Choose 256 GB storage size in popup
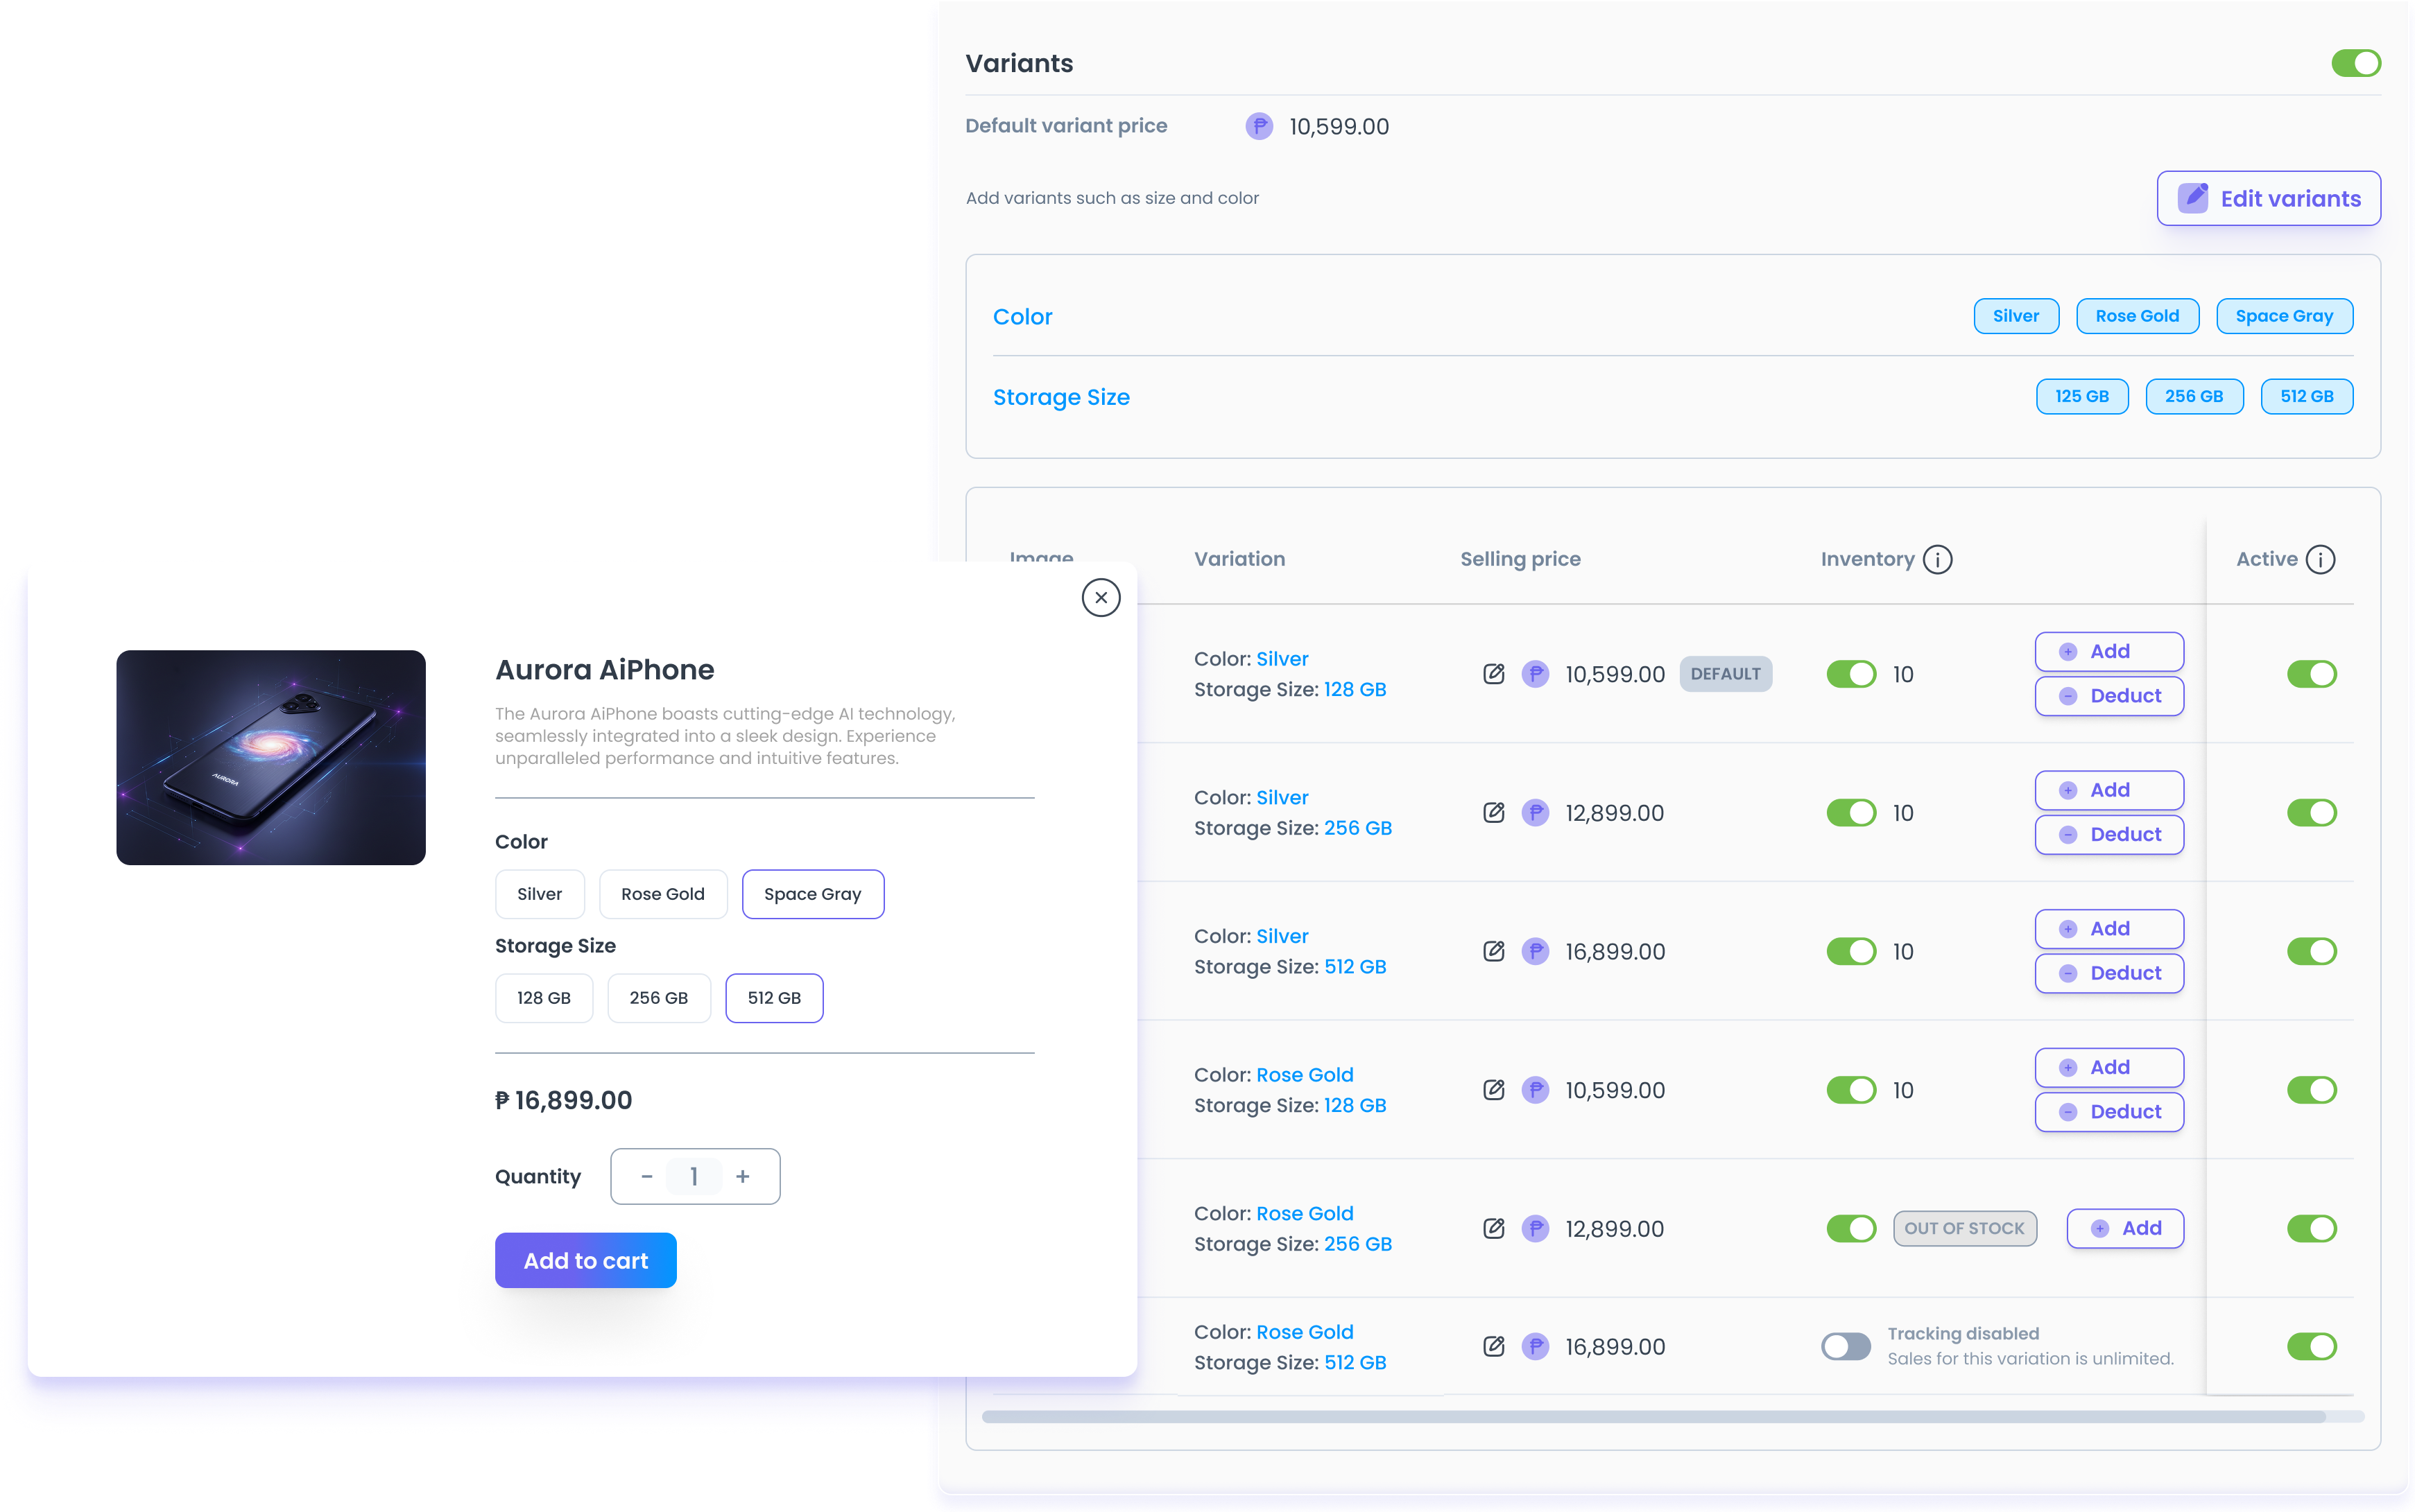The height and width of the screenshot is (1512, 2415). pyautogui.click(x=658, y=998)
